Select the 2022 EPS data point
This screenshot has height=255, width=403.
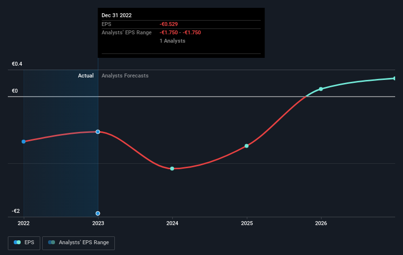(24, 142)
